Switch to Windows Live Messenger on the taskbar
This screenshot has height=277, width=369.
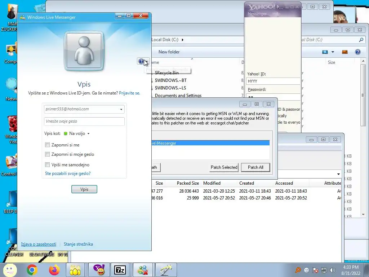(x=143, y=270)
